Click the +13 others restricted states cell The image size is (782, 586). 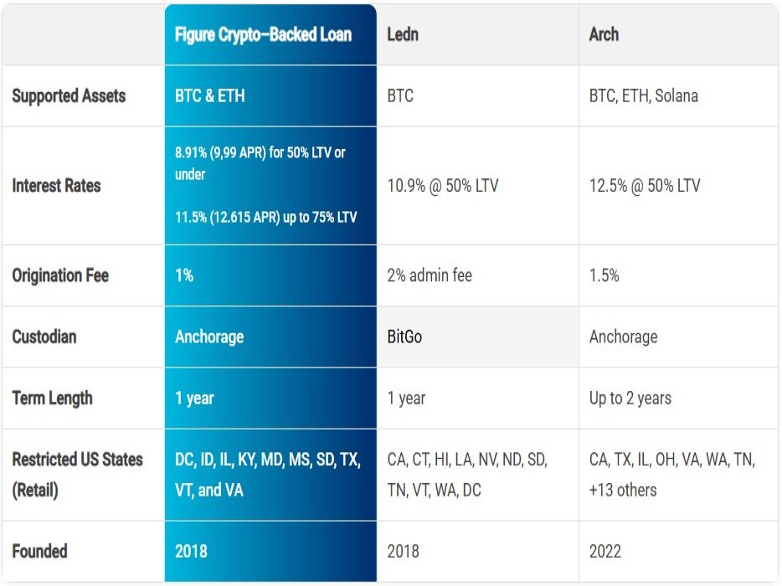[x=623, y=490]
